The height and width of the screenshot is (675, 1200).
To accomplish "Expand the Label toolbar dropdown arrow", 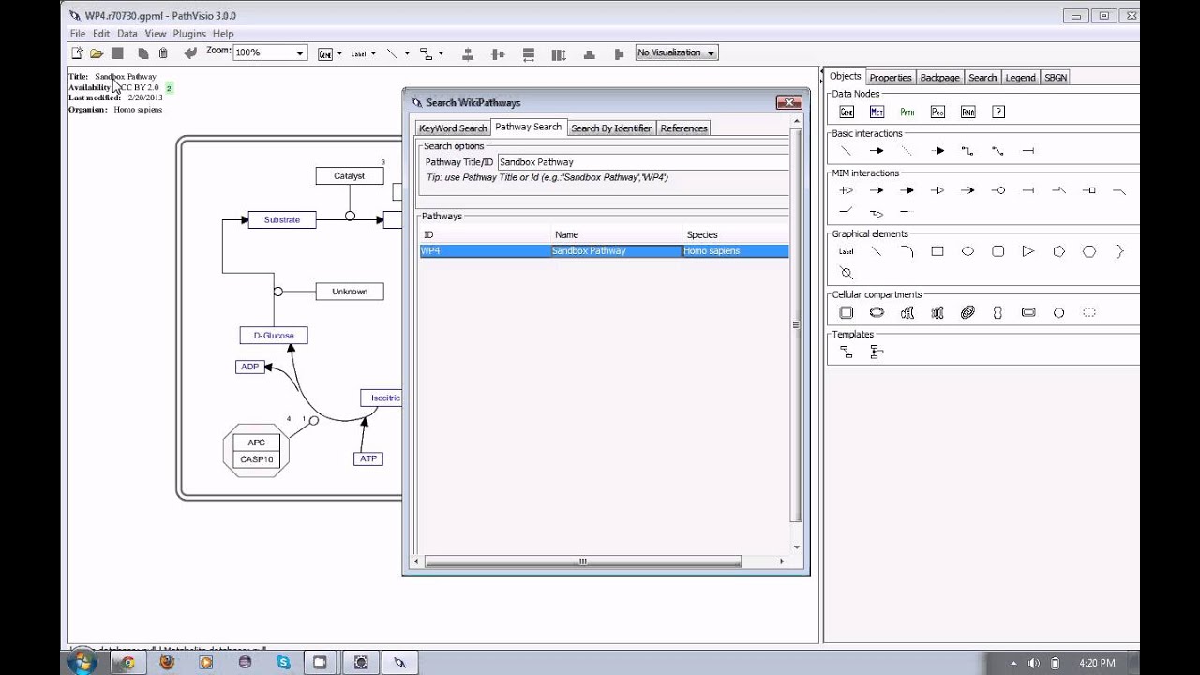I will [373, 54].
